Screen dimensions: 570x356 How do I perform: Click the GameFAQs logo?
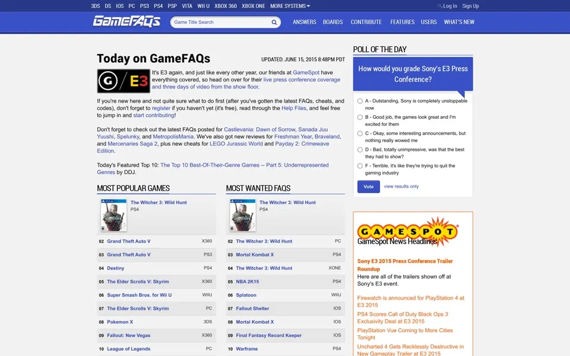point(126,21)
